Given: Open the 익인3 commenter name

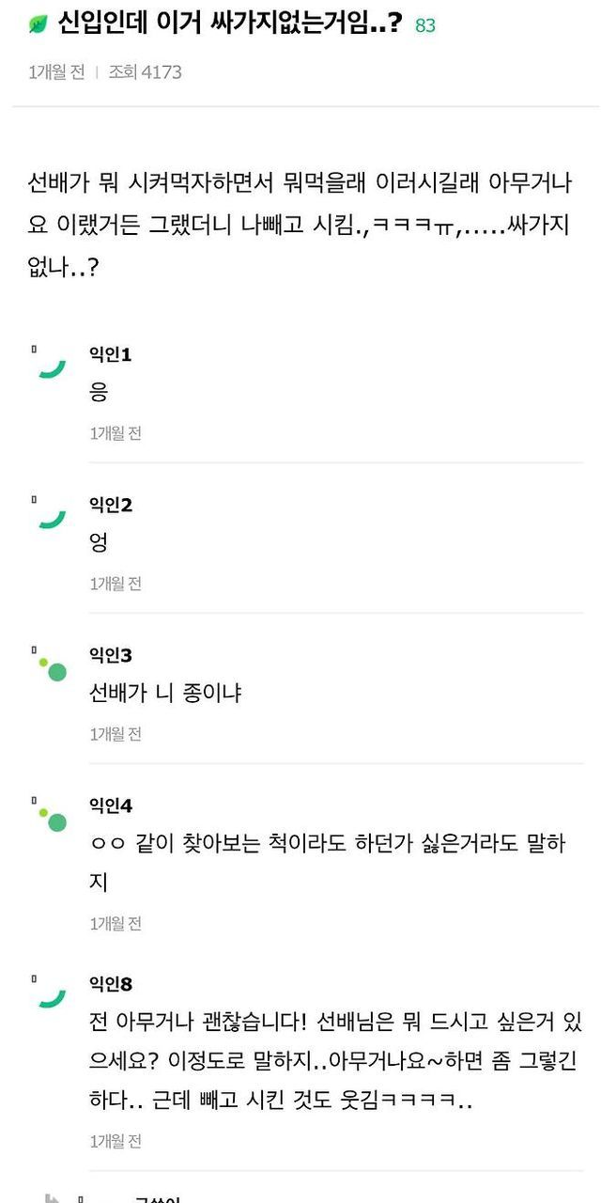Looking at the screenshot, I should click(x=110, y=655).
